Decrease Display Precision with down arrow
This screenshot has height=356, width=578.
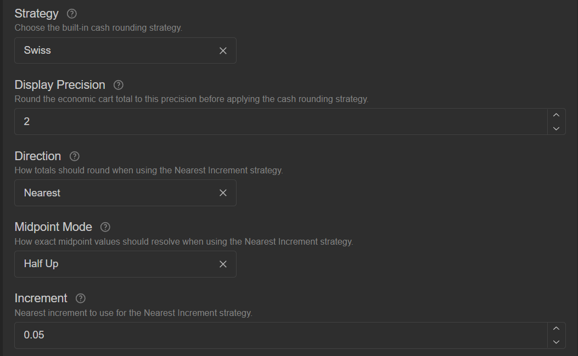556,128
